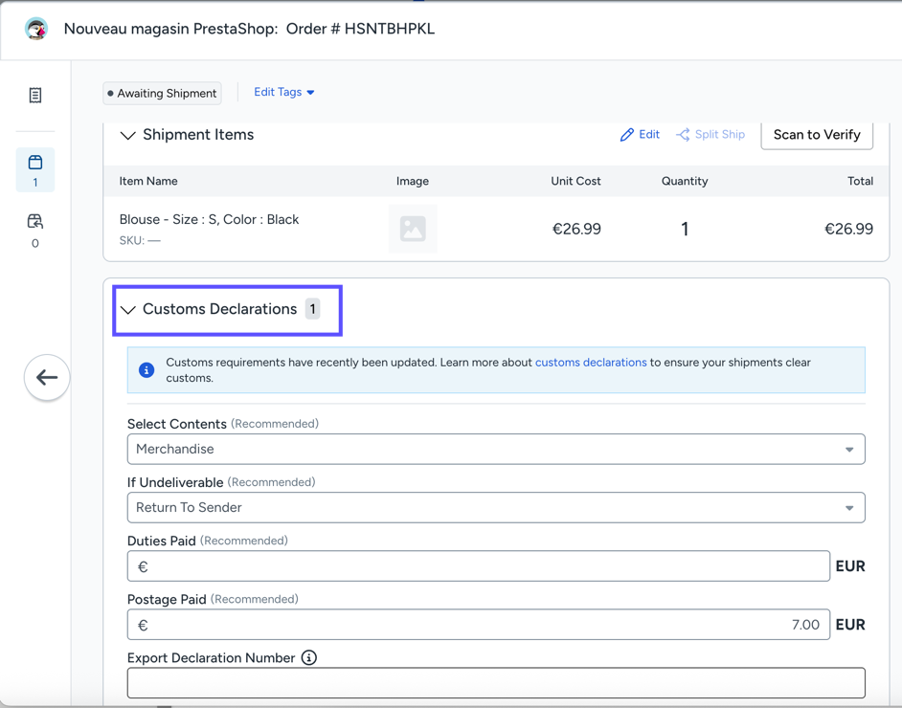Click the EUR label next to Postage Paid
This screenshot has width=902, height=708.
[x=850, y=625]
